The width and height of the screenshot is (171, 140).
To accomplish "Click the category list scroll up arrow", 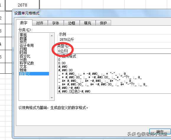I will click(x=52, y=36).
